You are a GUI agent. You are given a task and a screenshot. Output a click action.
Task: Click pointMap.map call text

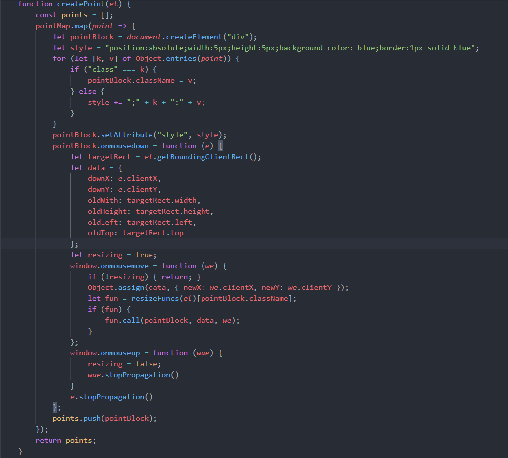61,26
